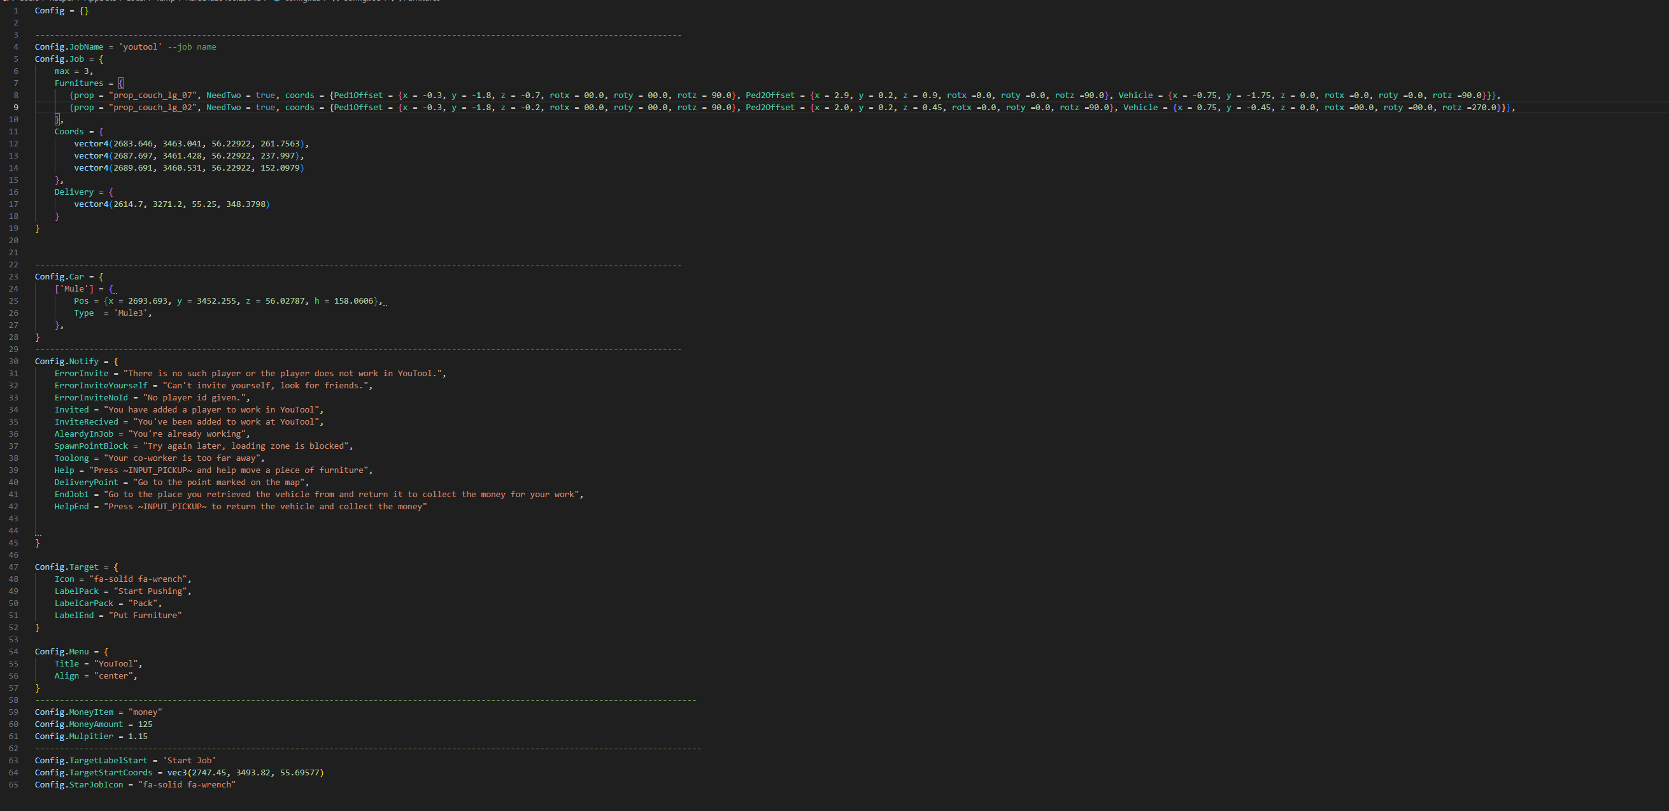1669x811 pixels.
Task: Click vector4 starting with 2614.7
Action: [172, 204]
